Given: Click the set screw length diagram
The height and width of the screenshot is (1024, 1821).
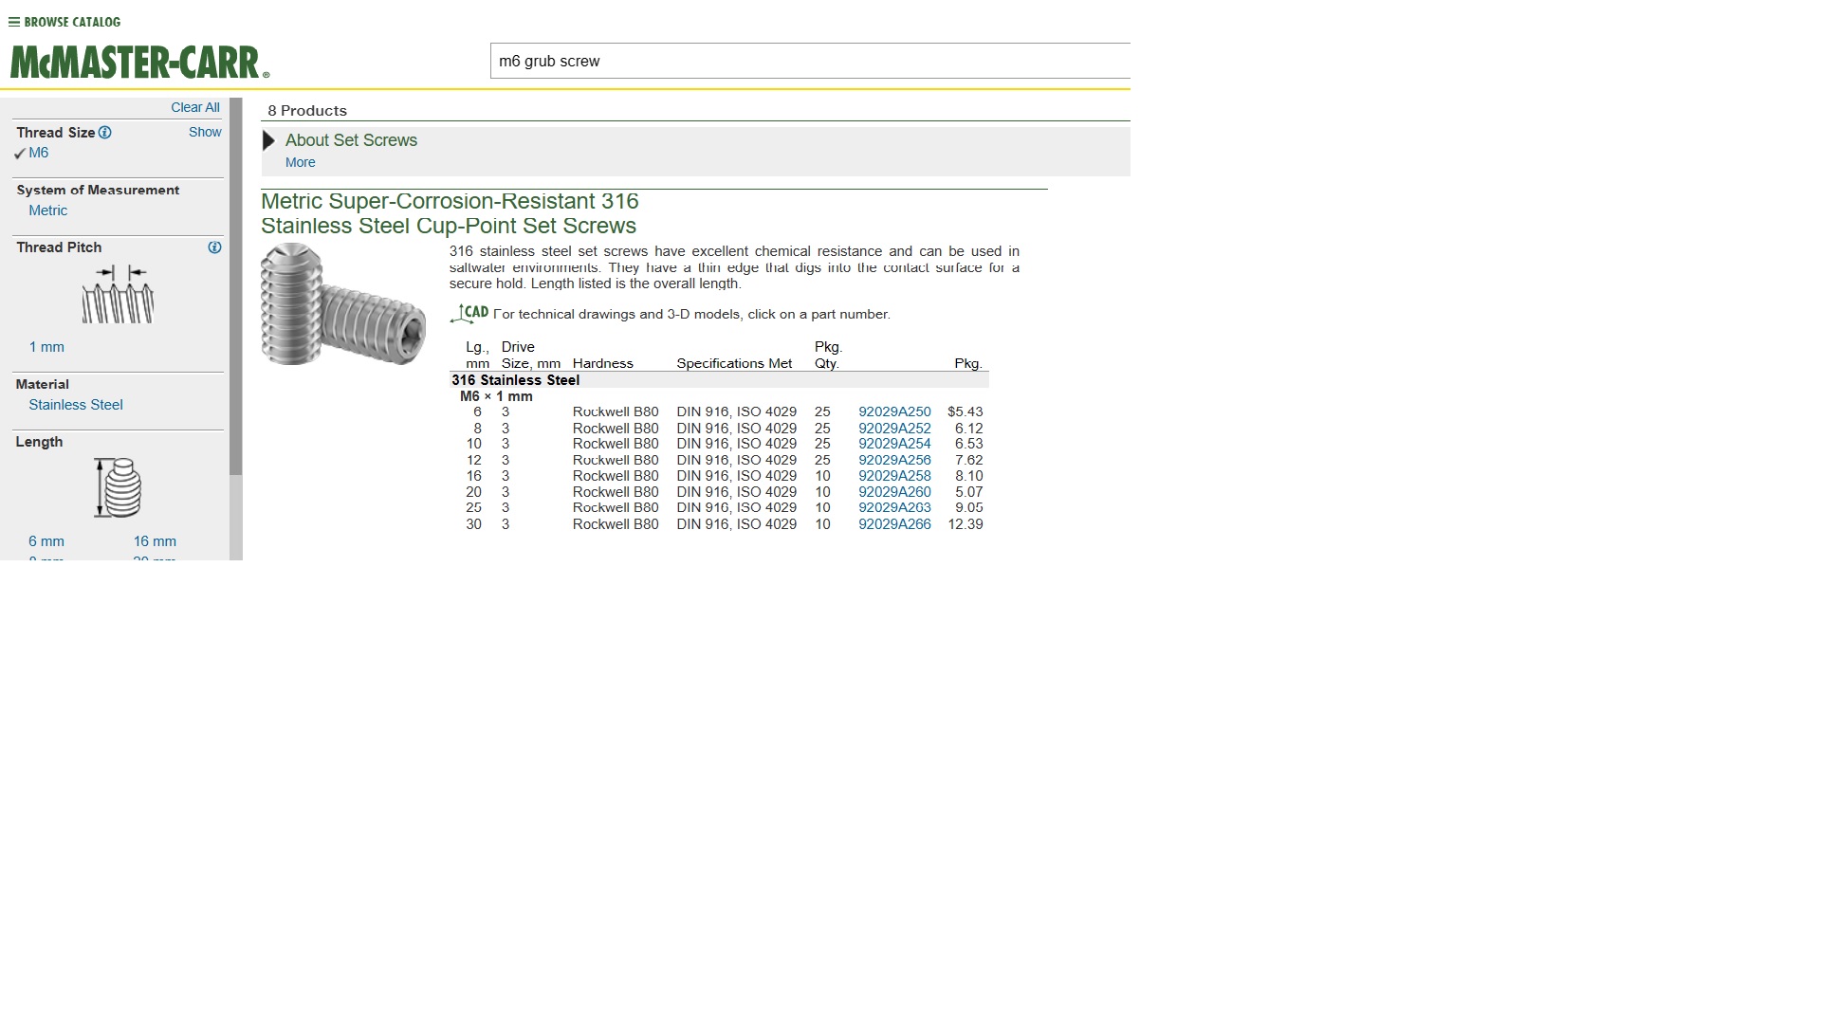Looking at the screenshot, I should [x=119, y=487].
